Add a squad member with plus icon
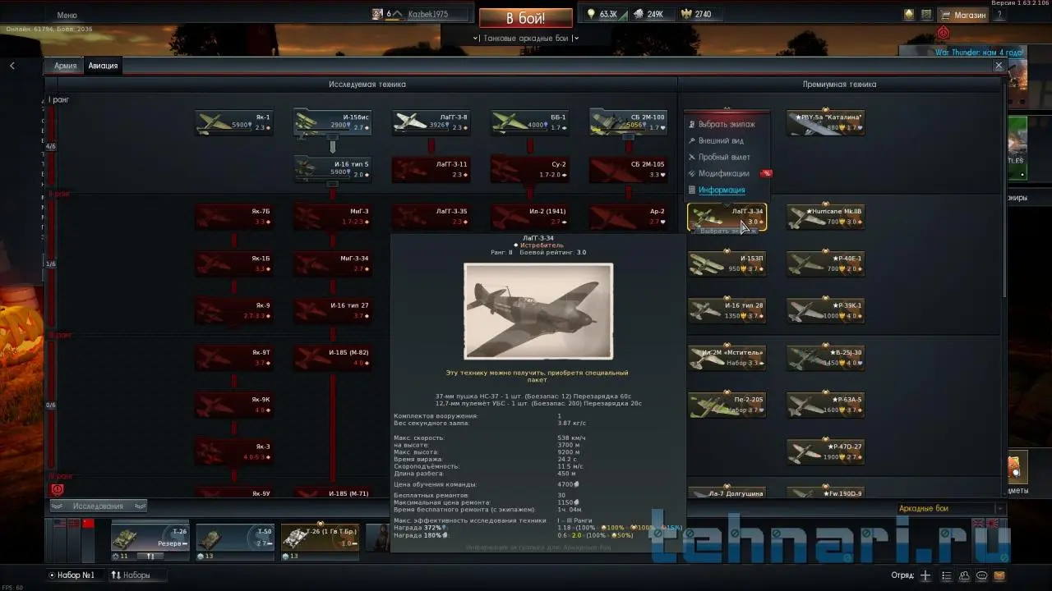Viewport: 1052px width, 591px height. 925,575
